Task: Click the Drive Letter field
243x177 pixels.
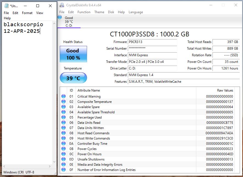Action: pos(153,68)
